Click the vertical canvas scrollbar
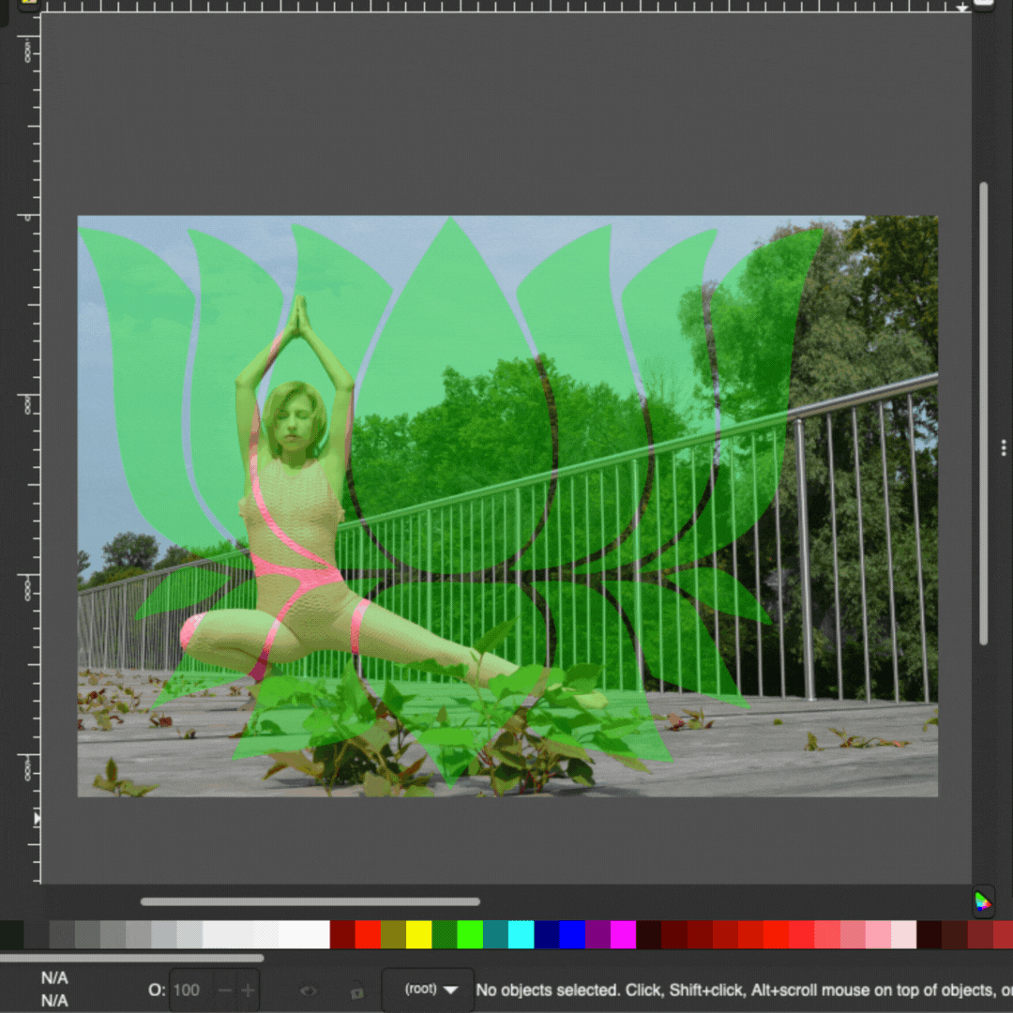Image resolution: width=1013 pixels, height=1013 pixels. pyautogui.click(x=983, y=413)
